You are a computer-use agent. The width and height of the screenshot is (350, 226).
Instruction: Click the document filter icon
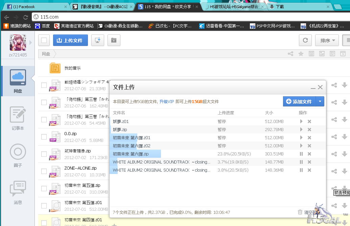(x=311, y=54)
